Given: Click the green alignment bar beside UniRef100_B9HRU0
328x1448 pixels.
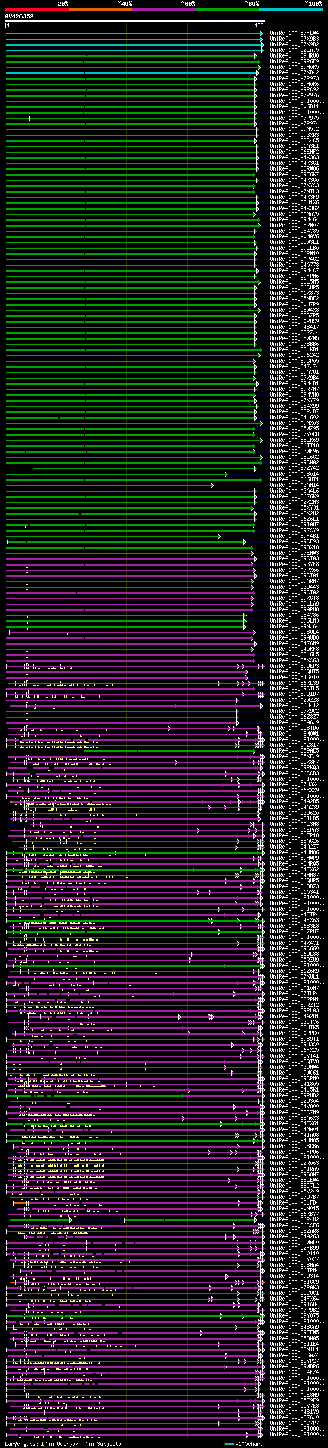Looking at the screenshot, I should (x=131, y=55).
